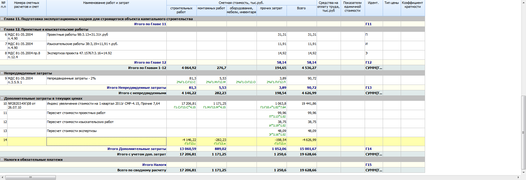Click the vertical scrollbar thumb
The image size is (526, 180).
point(524,132)
